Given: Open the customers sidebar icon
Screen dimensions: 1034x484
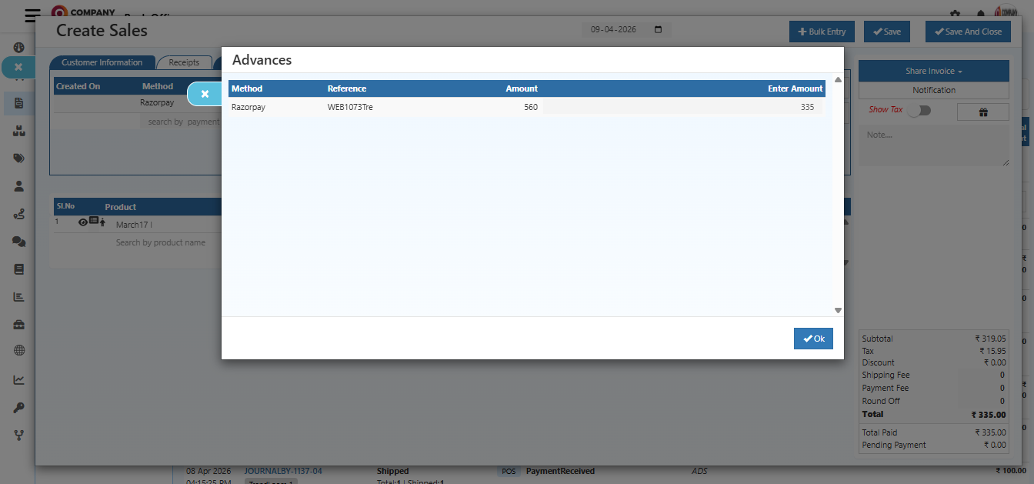Looking at the screenshot, I should pyautogui.click(x=18, y=185).
